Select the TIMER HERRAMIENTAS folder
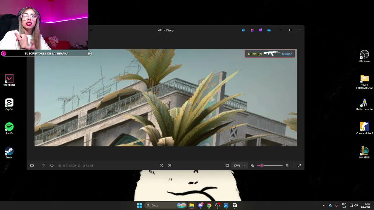The image size is (374, 210). [364, 82]
